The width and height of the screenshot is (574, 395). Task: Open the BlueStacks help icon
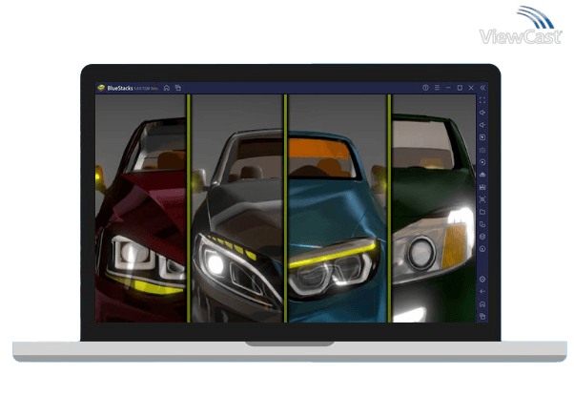[425, 88]
